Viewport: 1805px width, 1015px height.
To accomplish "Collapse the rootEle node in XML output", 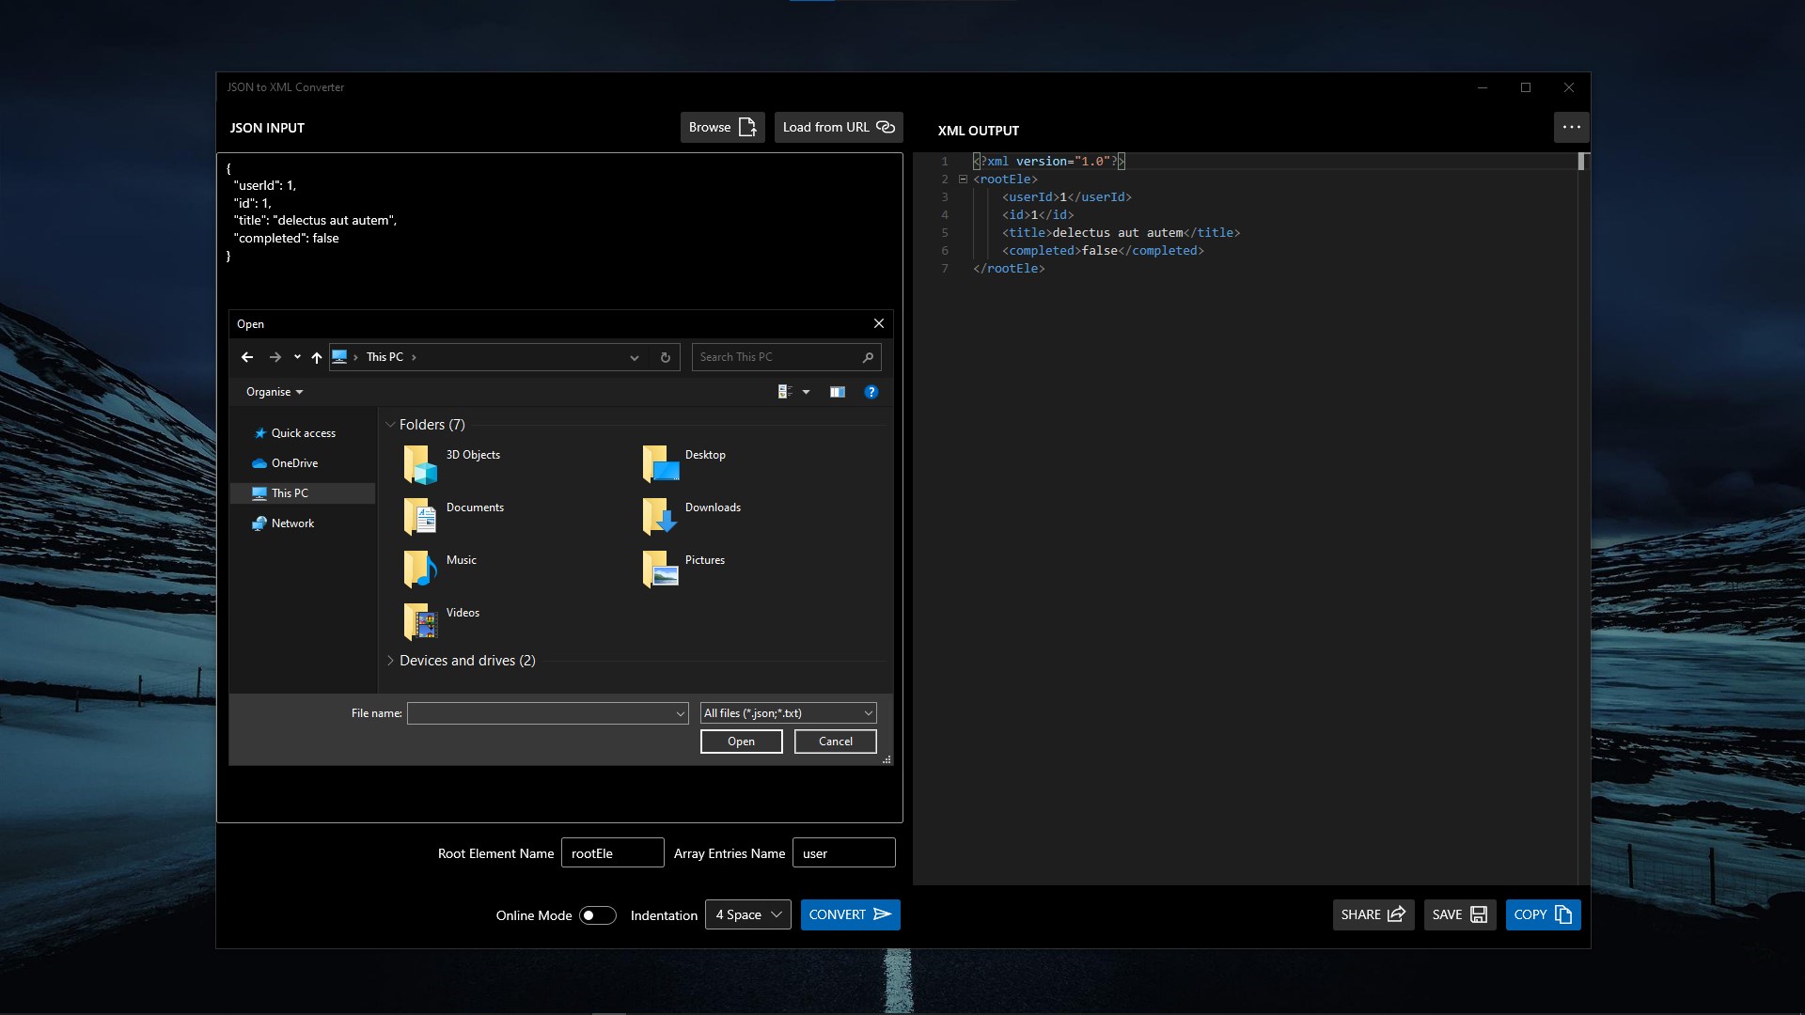I will (x=963, y=180).
